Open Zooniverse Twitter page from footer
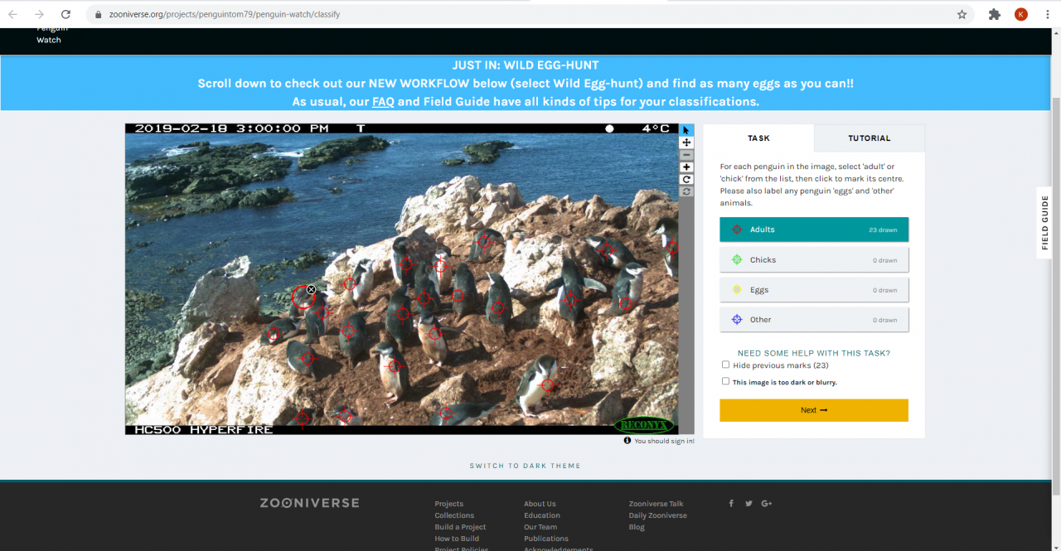 (x=749, y=503)
